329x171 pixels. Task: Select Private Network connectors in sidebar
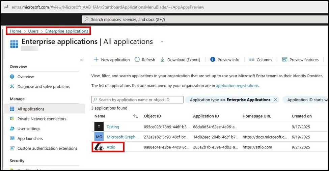(x=42, y=119)
